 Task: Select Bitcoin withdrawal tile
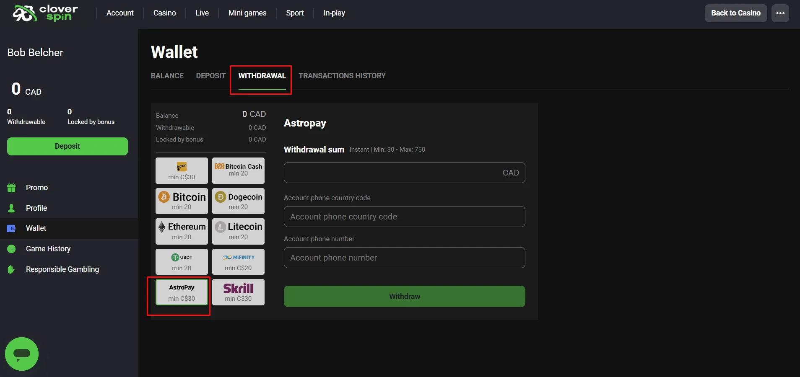point(182,201)
